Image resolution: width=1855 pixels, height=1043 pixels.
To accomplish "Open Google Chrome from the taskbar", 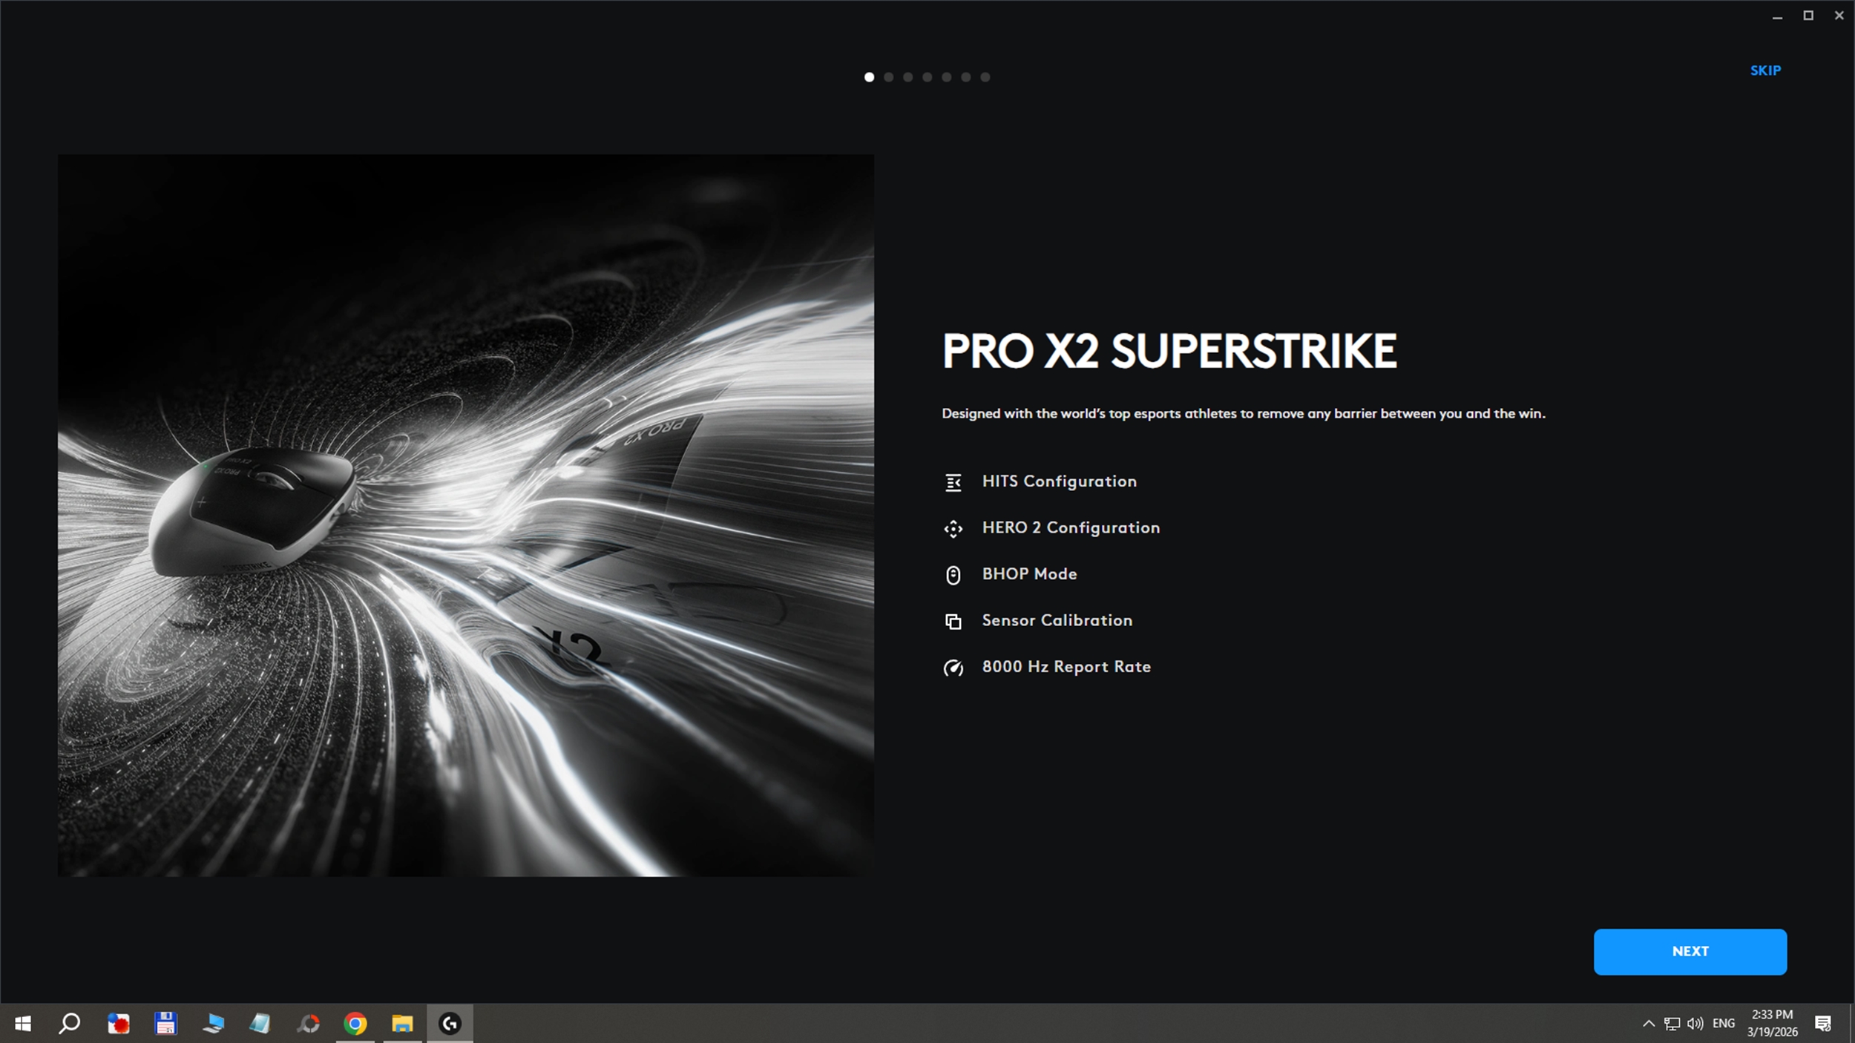I will [x=355, y=1024].
